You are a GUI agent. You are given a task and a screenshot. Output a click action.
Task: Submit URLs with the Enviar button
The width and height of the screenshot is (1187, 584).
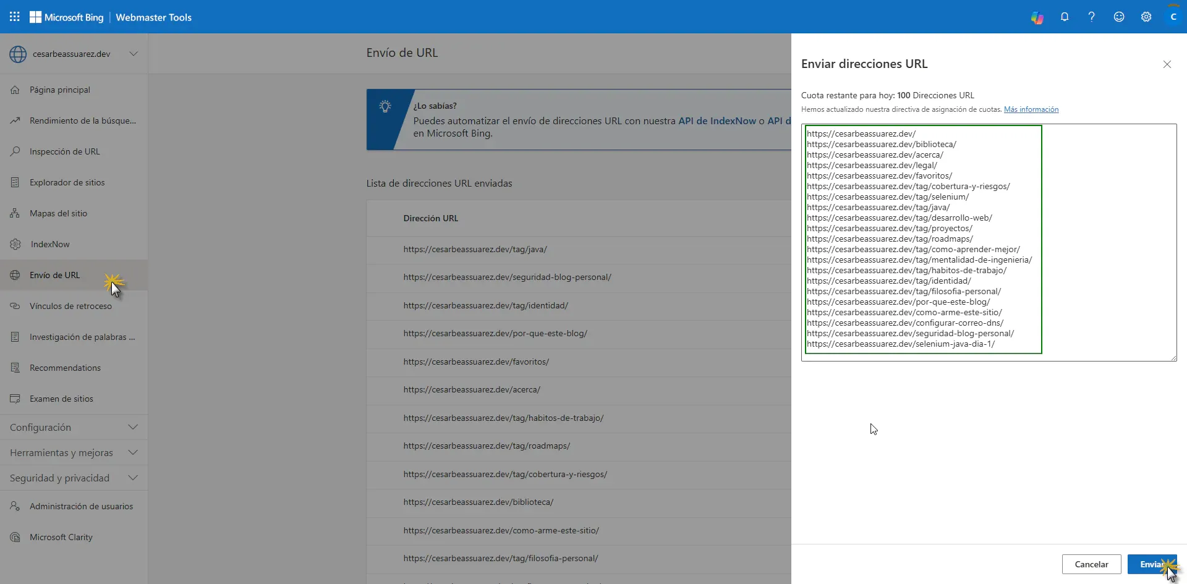point(1153,564)
